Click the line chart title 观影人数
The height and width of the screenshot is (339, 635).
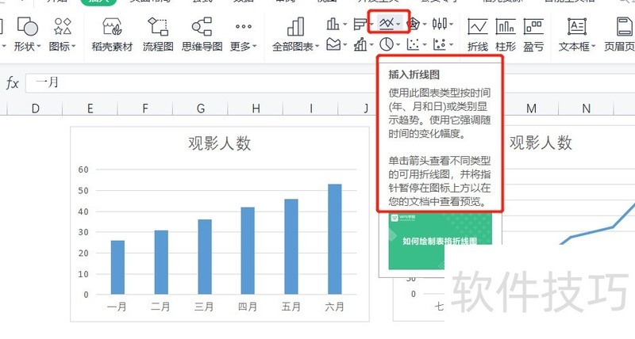tap(541, 143)
